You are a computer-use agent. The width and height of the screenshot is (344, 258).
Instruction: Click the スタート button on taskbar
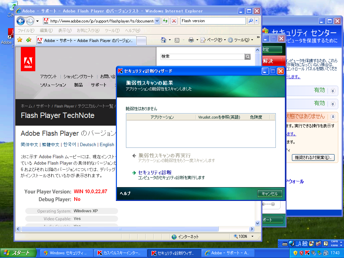pos(18,253)
